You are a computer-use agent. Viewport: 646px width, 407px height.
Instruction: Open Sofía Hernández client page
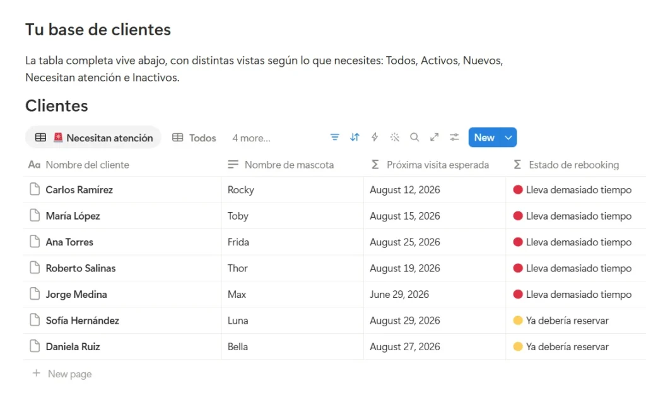[x=83, y=321]
